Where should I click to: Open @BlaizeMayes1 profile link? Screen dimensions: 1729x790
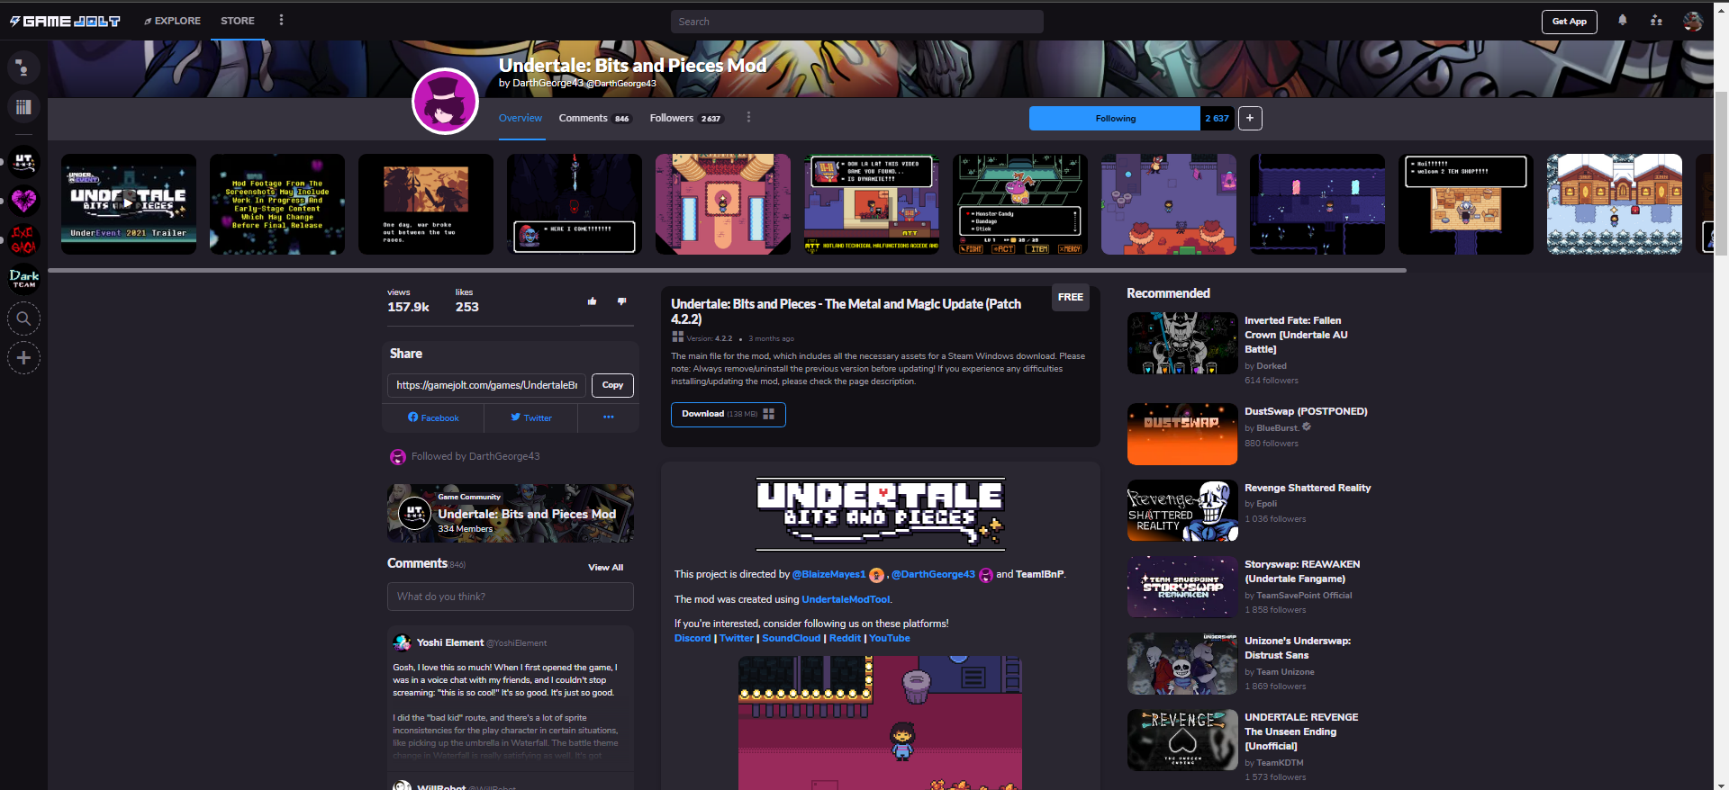point(828,574)
